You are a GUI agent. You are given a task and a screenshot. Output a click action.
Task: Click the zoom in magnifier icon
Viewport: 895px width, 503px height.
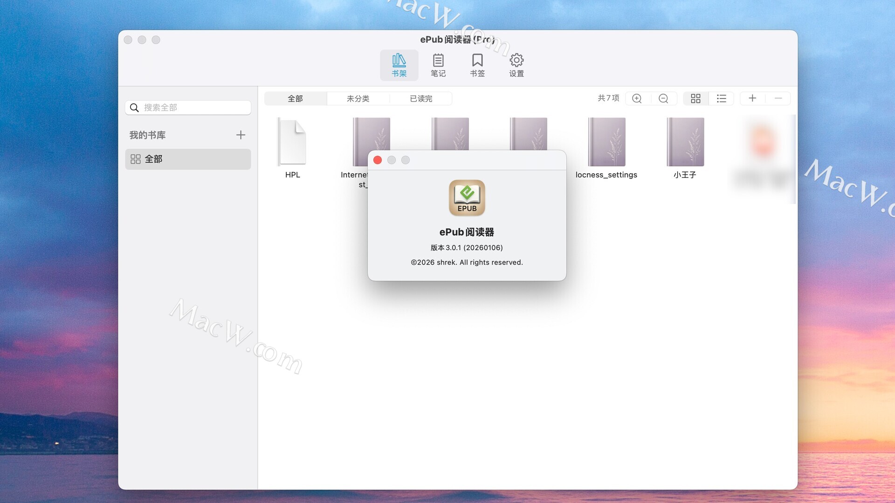click(637, 98)
